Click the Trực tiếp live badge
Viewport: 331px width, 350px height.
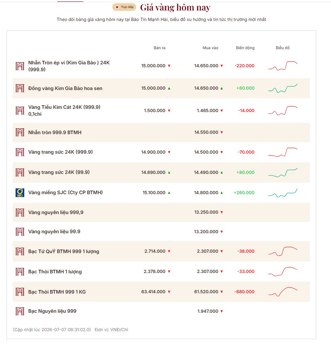coord(124,7)
